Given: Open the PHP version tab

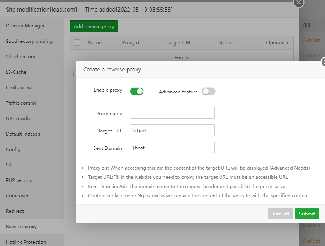Looking at the screenshot, I should [x=19, y=180].
